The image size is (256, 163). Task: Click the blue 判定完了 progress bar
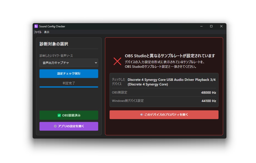(68, 87)
